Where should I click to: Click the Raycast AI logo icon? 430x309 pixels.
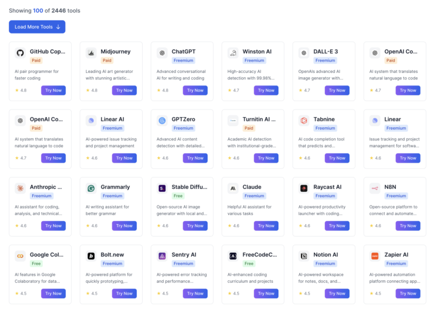tap(304, 188)
